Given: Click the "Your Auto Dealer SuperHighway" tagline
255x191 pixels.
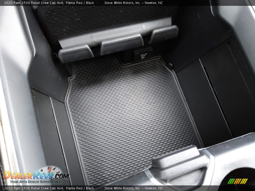Looking at the screenshot, I should point(36,182).
